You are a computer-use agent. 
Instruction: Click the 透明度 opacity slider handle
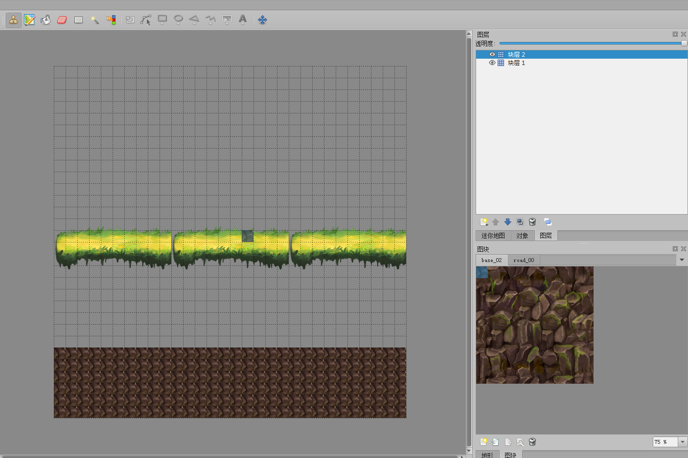[x=684, y=44]
